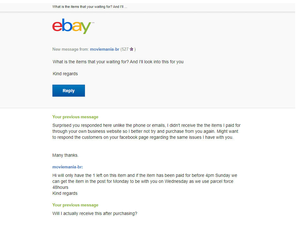Click 'Will I actually receive this' message
The height and width of the screenshot is (225, 298).
(95, 213)
